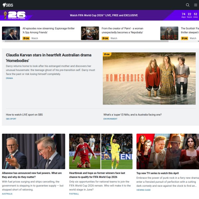Click On Demand badge on Homebodies image
The width and height of the screenshot is (199, 199).
click(107, 54)
